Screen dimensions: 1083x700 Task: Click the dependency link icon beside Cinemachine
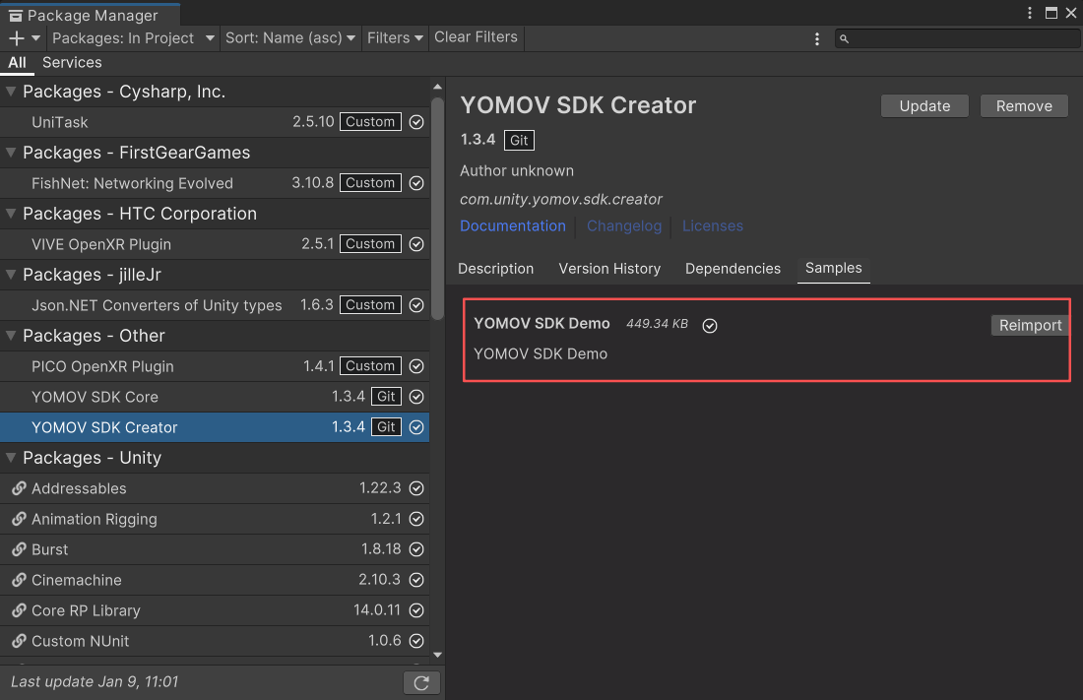(20, 580)
